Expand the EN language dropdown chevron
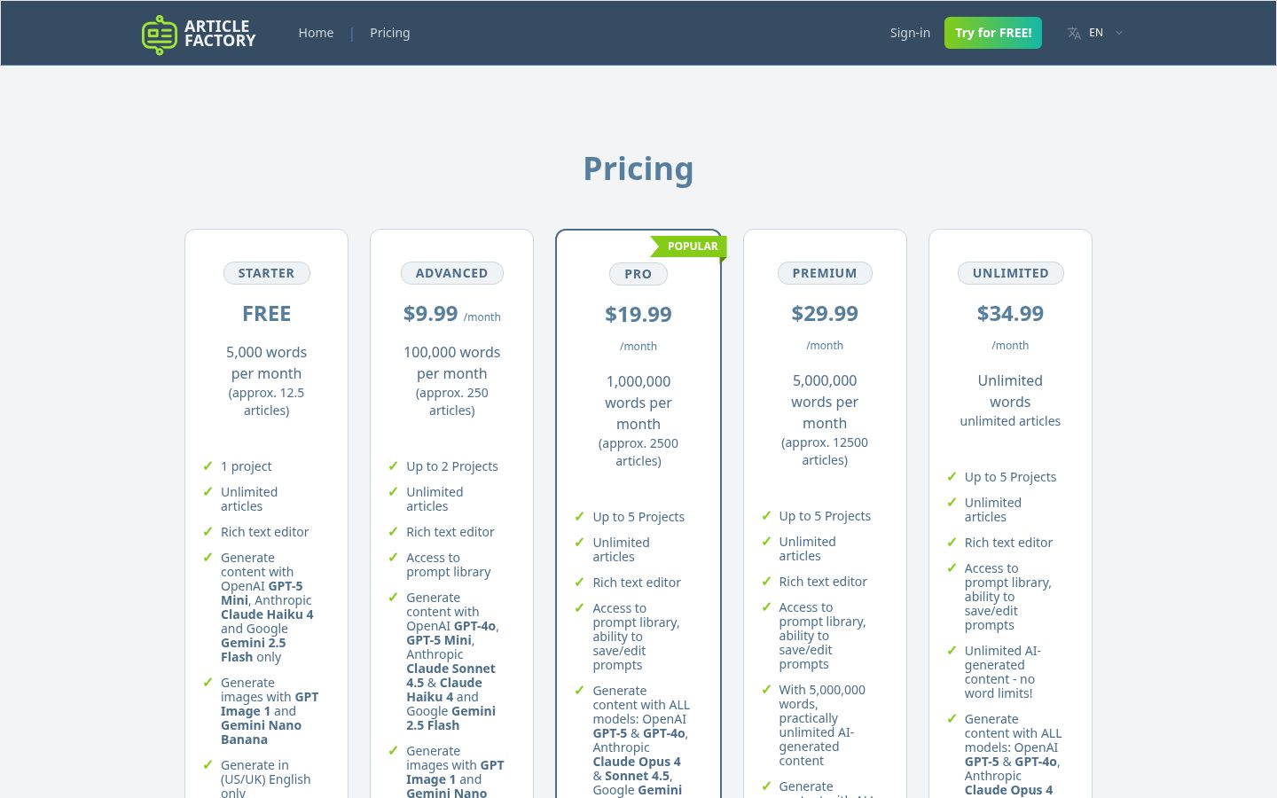 pos(1119,33)
